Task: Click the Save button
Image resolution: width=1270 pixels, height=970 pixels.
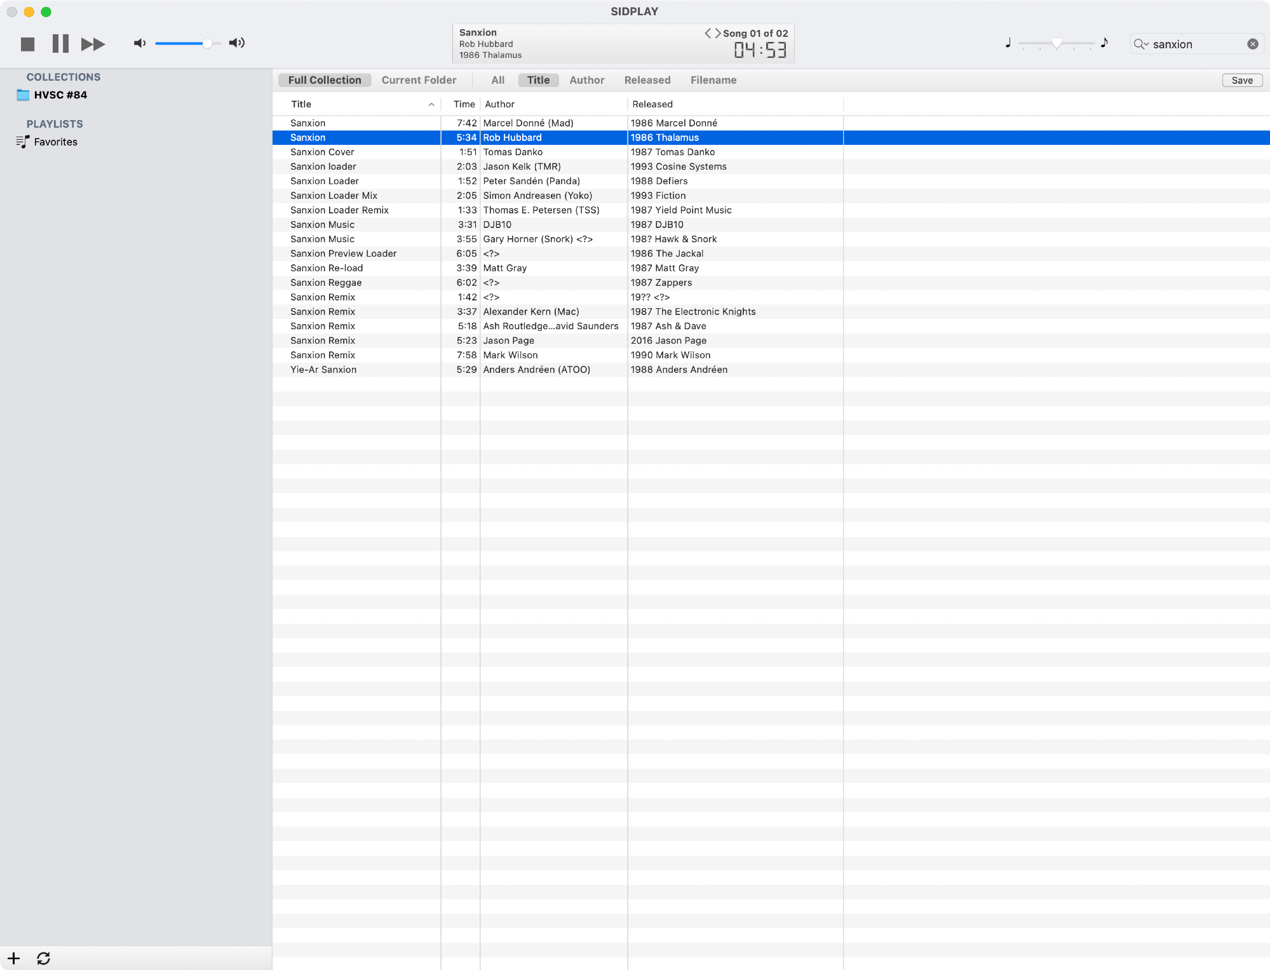Action: [x=1241, y=80]
